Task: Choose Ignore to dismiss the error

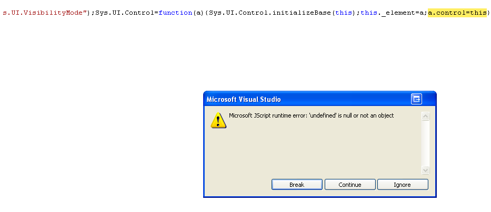Action: (402, 185)
